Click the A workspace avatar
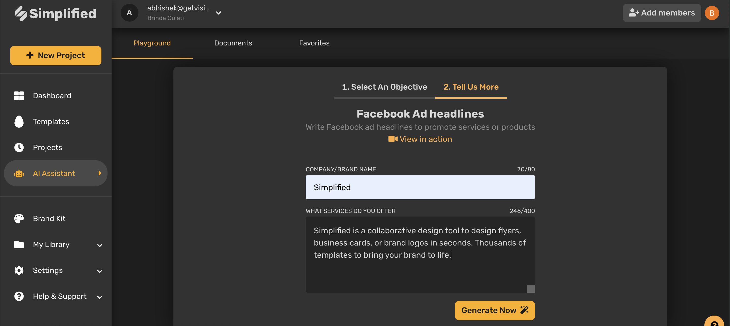730x326 pixels. (x=129, y=13)
